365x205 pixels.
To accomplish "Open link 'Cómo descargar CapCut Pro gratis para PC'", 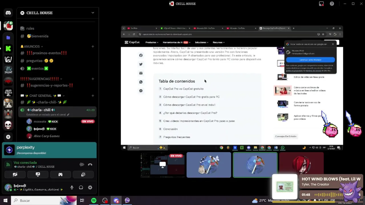I will click(x=191, y=97).
